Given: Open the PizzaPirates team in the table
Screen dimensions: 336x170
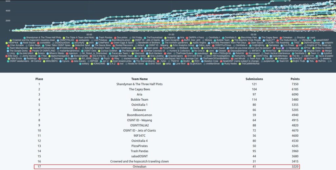Looking at the screenshot, I should click(x=139, y=146).
